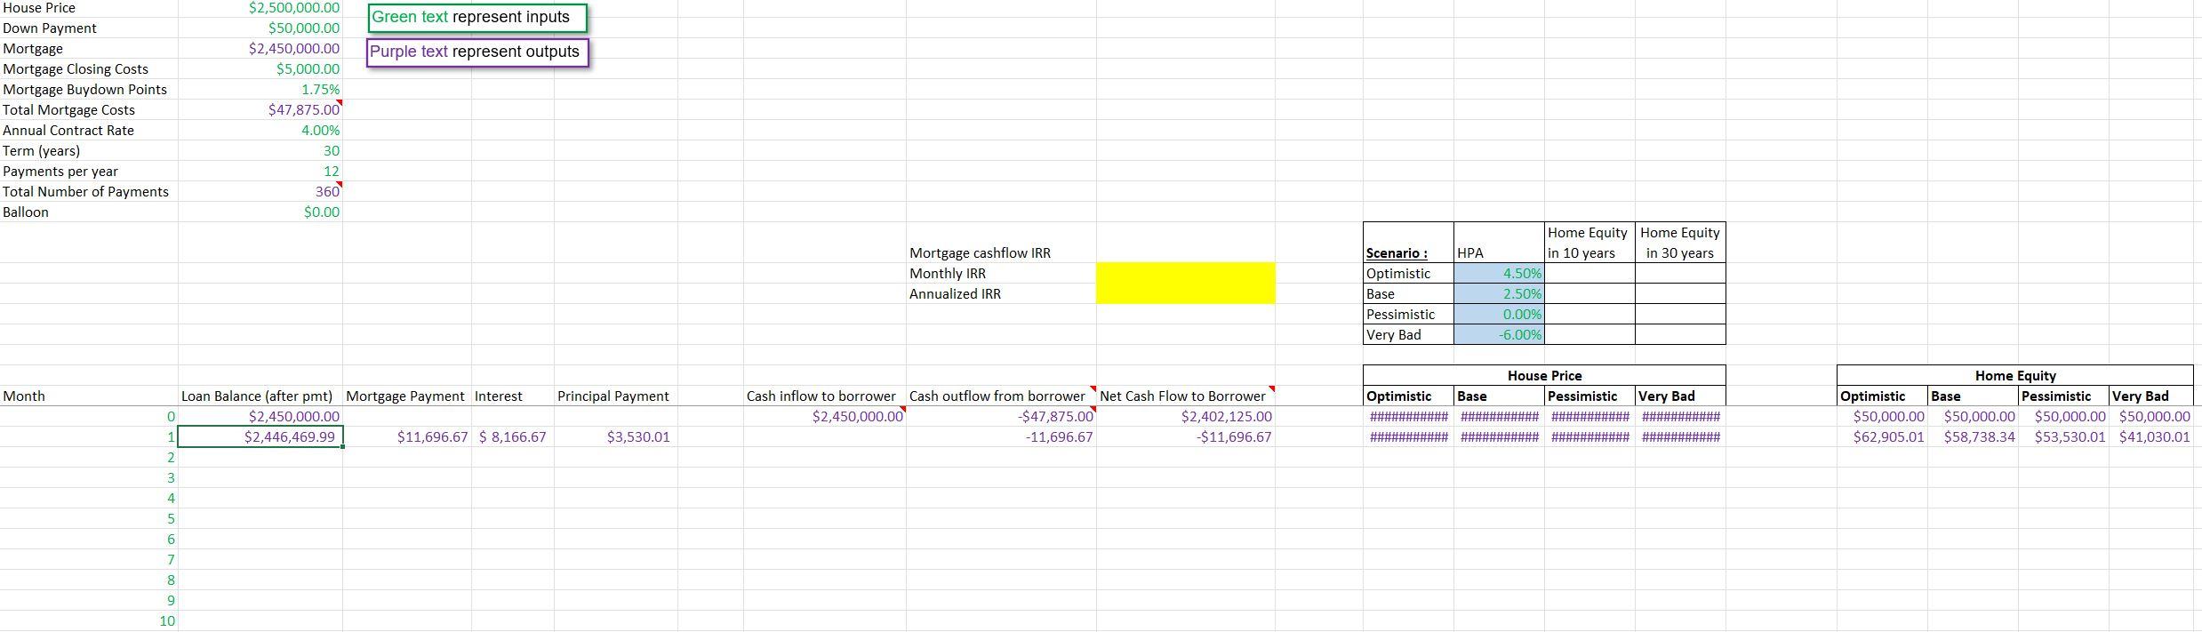Click the House Price table title
Screen dimensions: 2202x632
point(1544,376)
